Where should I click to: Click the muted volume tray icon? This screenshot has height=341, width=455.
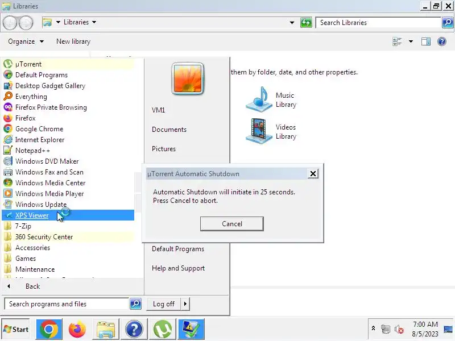[x=399, y=329]
